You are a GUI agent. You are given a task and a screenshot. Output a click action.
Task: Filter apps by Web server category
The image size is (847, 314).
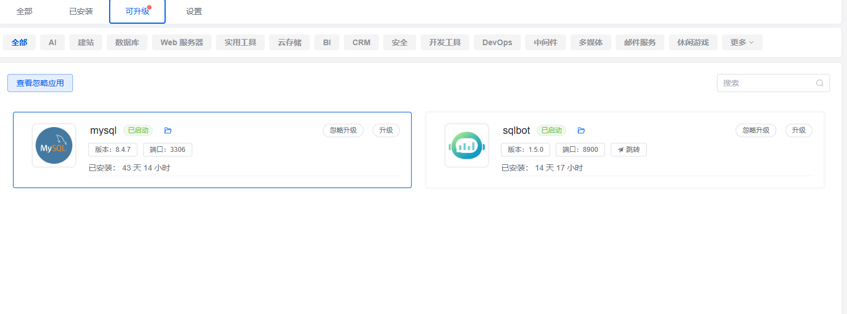181,42
